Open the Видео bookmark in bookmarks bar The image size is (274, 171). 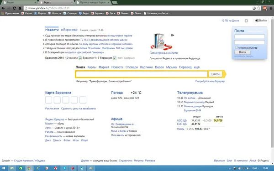(84, 13)
